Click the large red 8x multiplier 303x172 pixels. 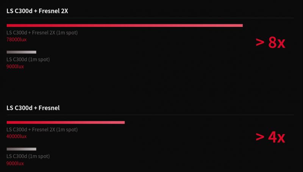(276, 43)
